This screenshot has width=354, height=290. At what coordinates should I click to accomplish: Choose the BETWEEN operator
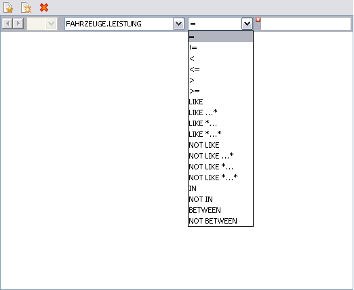click(220, 210)
